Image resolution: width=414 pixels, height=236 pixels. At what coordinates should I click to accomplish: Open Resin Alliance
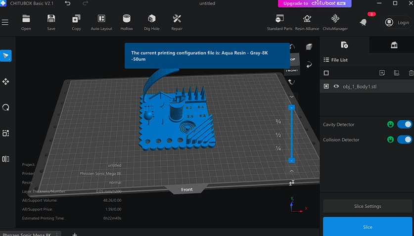pyautogui.click(x=307, y=22)
